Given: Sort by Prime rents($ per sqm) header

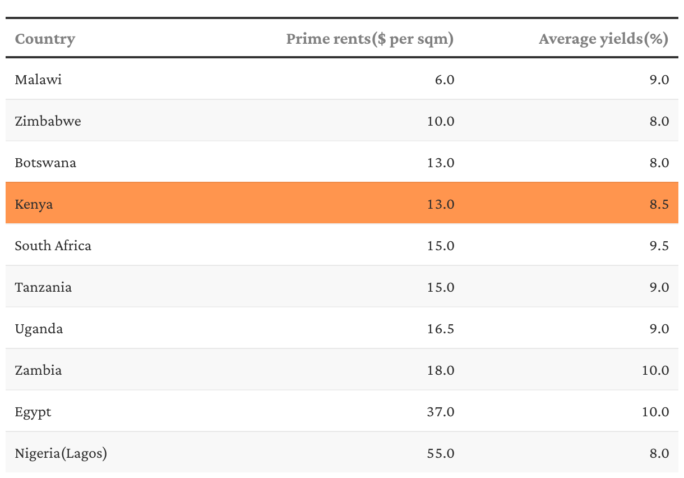Looking at the screenshot, I should pyautogui.click(x=369, y=39).
